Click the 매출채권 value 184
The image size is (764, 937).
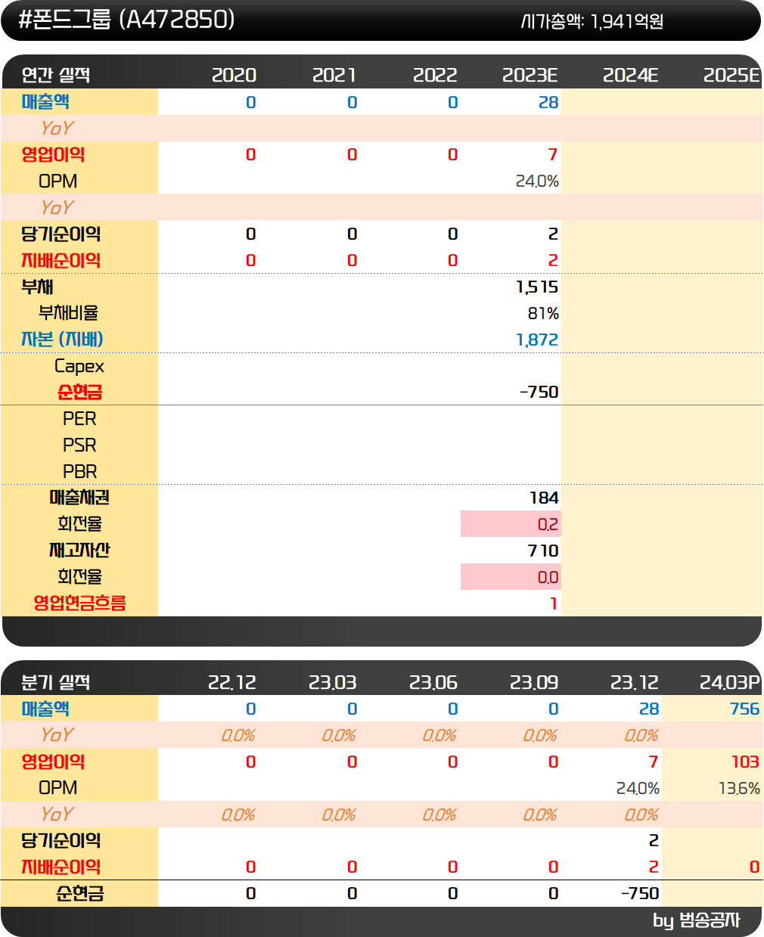[544, 498]
